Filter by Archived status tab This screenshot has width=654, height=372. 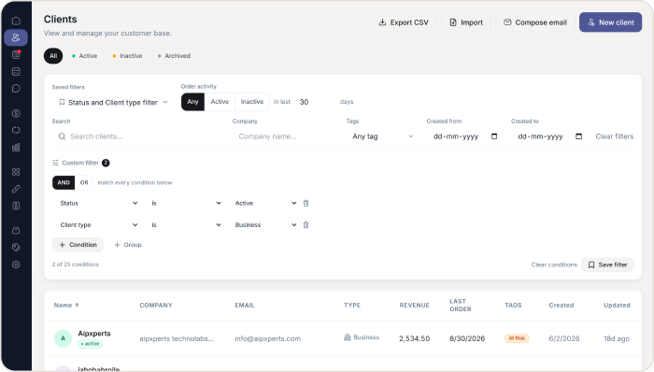coord(175,56)
